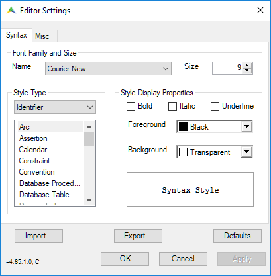Screen dimensions: 271x276
Task: Open the Background Transparent dropdown arrow
Action: click(x=246, y=152)
